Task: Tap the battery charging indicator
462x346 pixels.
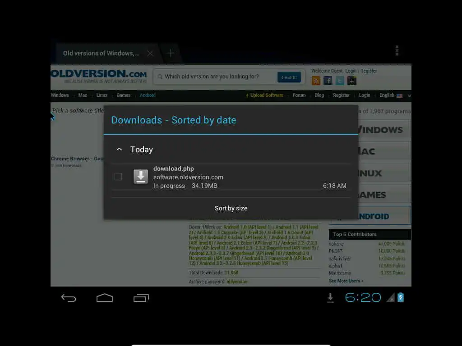Action: click(x=401, y=297)
